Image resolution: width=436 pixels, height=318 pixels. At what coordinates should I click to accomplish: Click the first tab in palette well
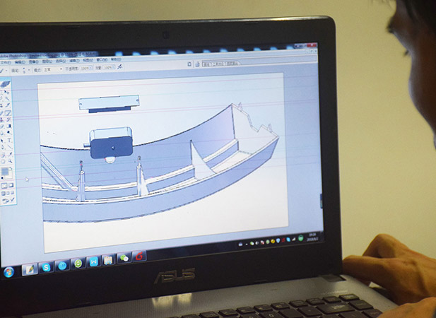click(x=206, y=64)
